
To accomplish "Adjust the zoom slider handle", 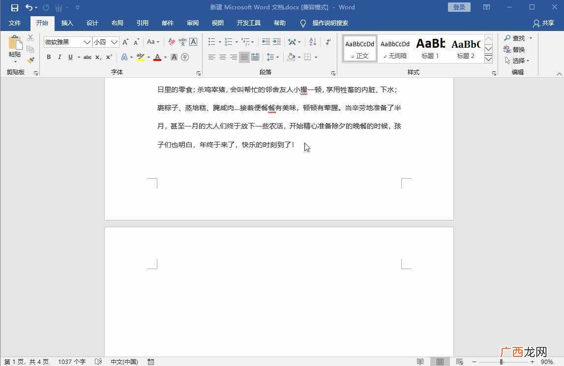I will pos(502,362).
